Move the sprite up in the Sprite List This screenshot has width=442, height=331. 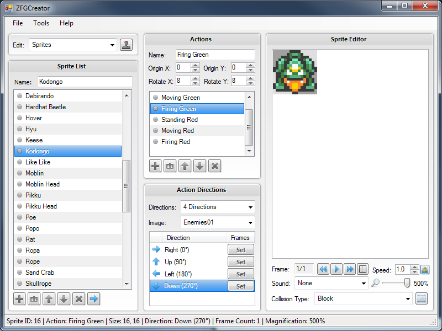click(49, 299)
